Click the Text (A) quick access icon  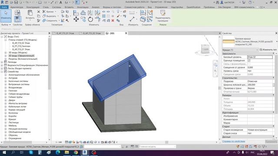coord(61,2)
